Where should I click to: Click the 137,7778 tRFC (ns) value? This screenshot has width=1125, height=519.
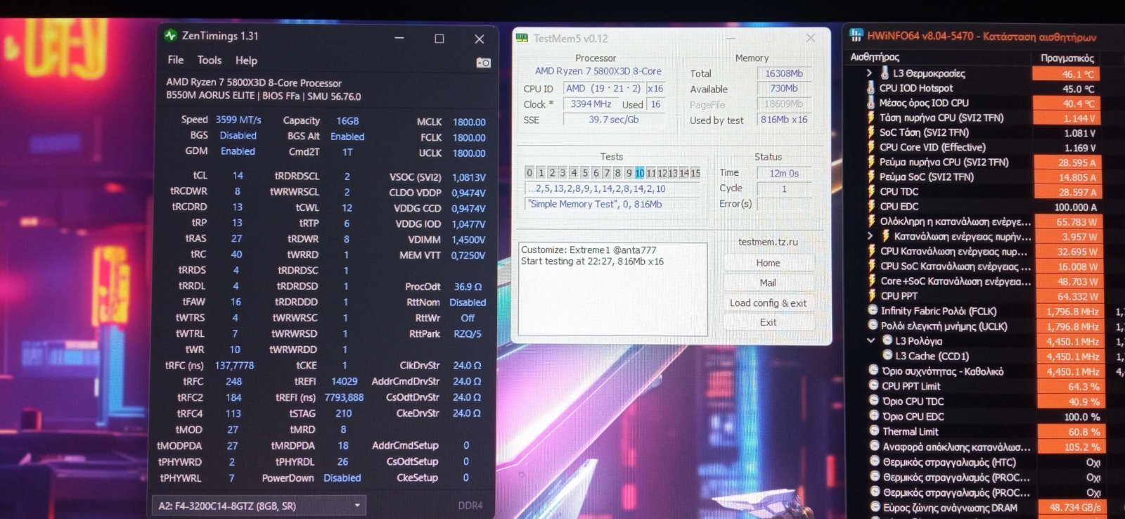pos(234,366)
